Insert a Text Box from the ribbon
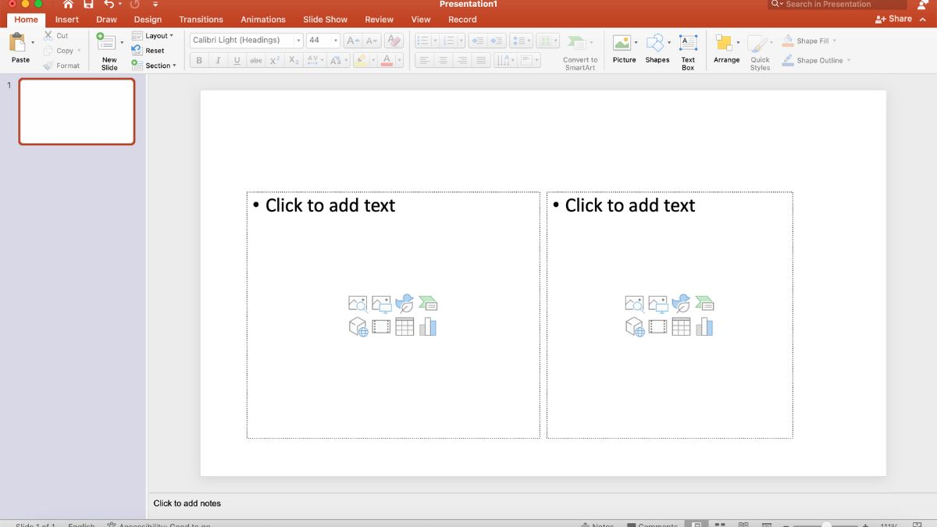This screenshot has width=937, height=527. pyautogui.click(x=687, y=49)
